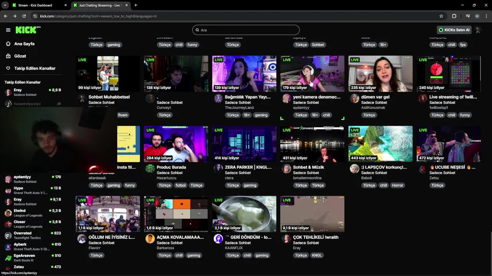Focus the Ara search field
Image resolution: width=492 pixels, height=276 pixels.
click(246, 30)
